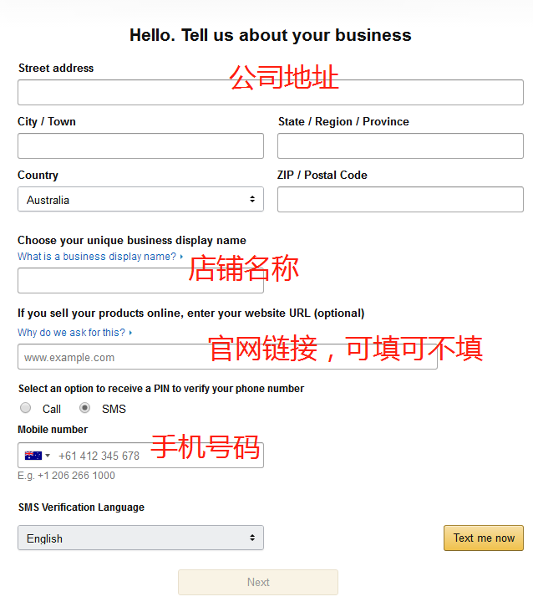Click the Street address label
The image size is (533, 612).
coord(56,69)
